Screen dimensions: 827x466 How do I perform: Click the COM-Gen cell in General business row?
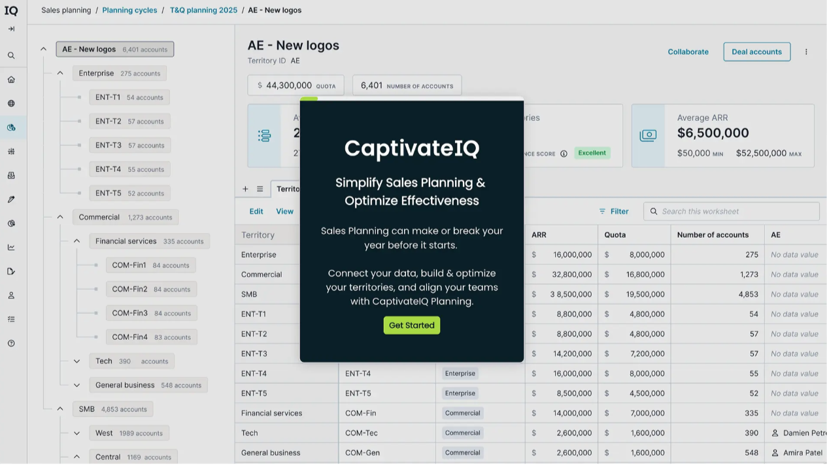387,452
